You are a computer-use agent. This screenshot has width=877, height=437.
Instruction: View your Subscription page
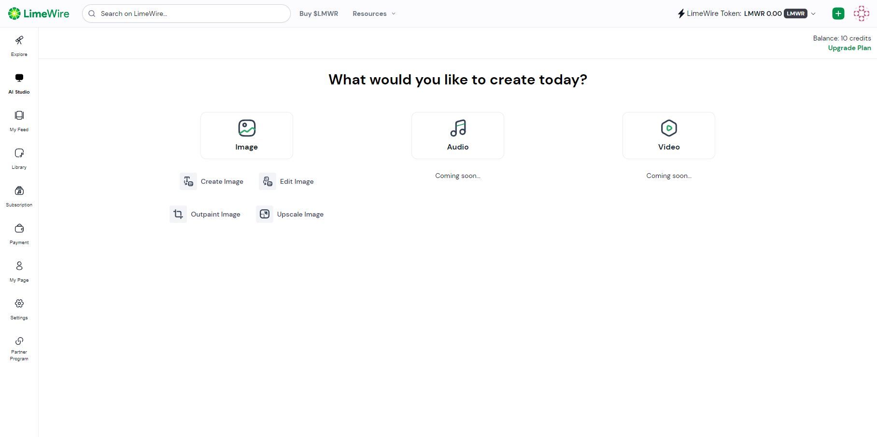(19, 196)
